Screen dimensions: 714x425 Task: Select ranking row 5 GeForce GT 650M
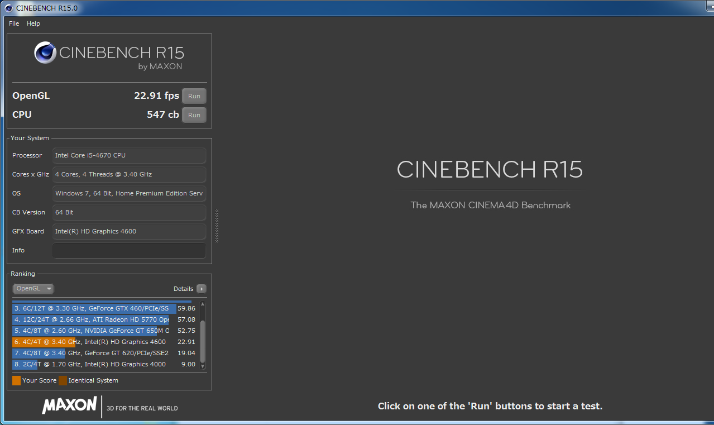tap(104, 331)
